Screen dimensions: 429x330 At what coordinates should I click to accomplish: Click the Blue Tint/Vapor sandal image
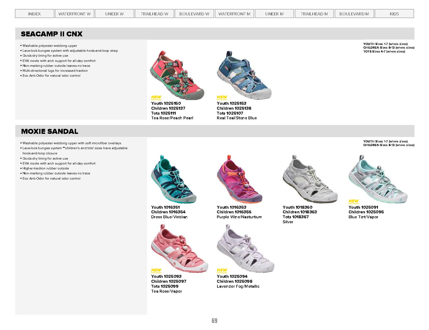(x=378, y=179)
